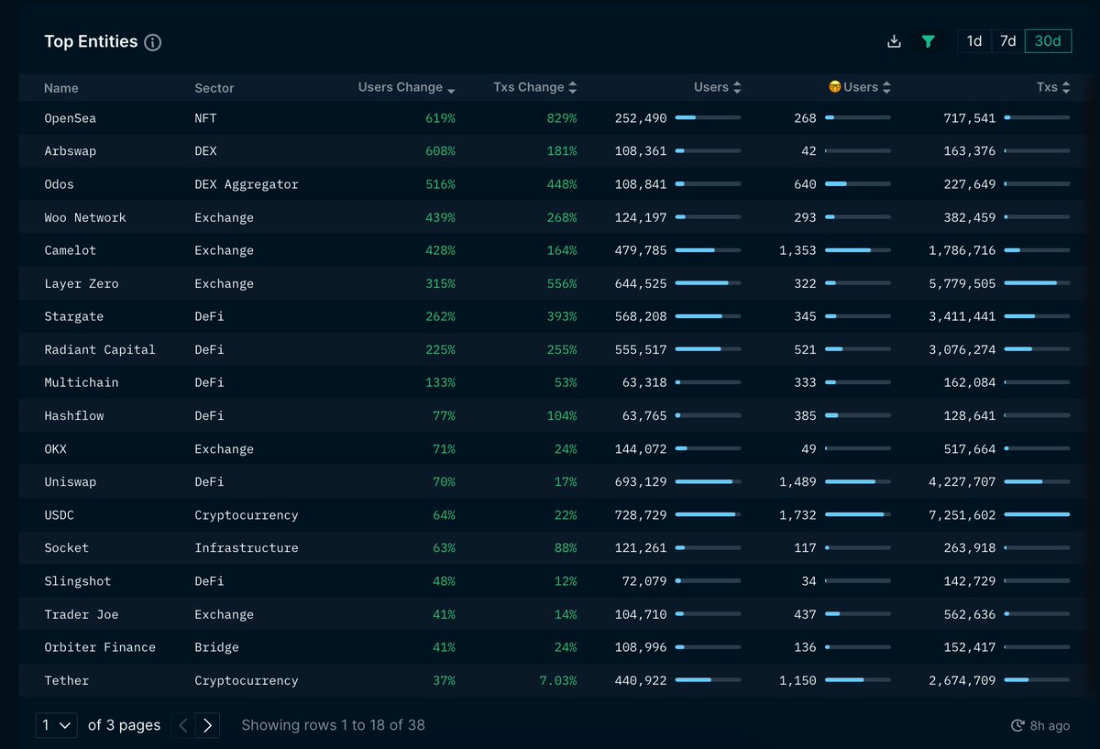Open the Layer Zero entity
The width and height of the screenshot is (1100, 749).
pos(82,283)
